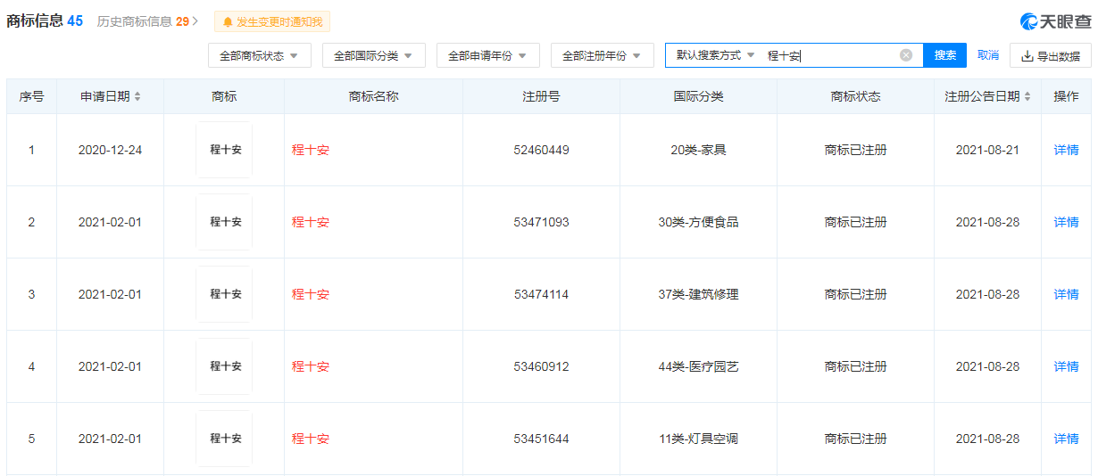The height and width of the screenshot is (476, 1098).
Task: Sort by 申请日期 column arrows
Action: click(137, 96)
